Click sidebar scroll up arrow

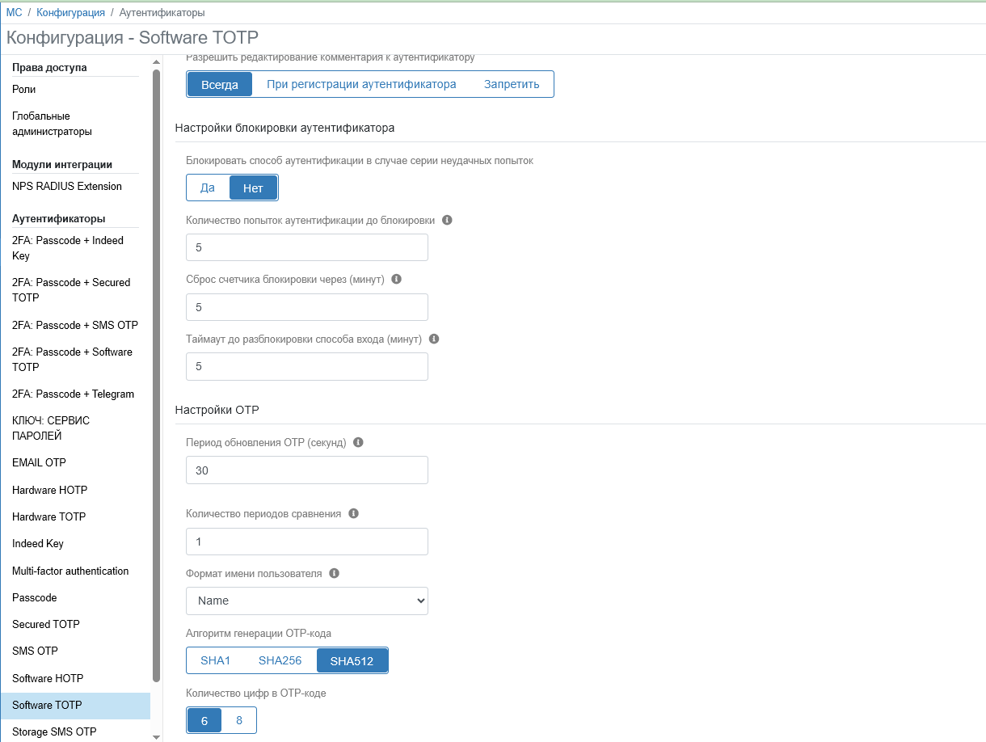point(156,62)
